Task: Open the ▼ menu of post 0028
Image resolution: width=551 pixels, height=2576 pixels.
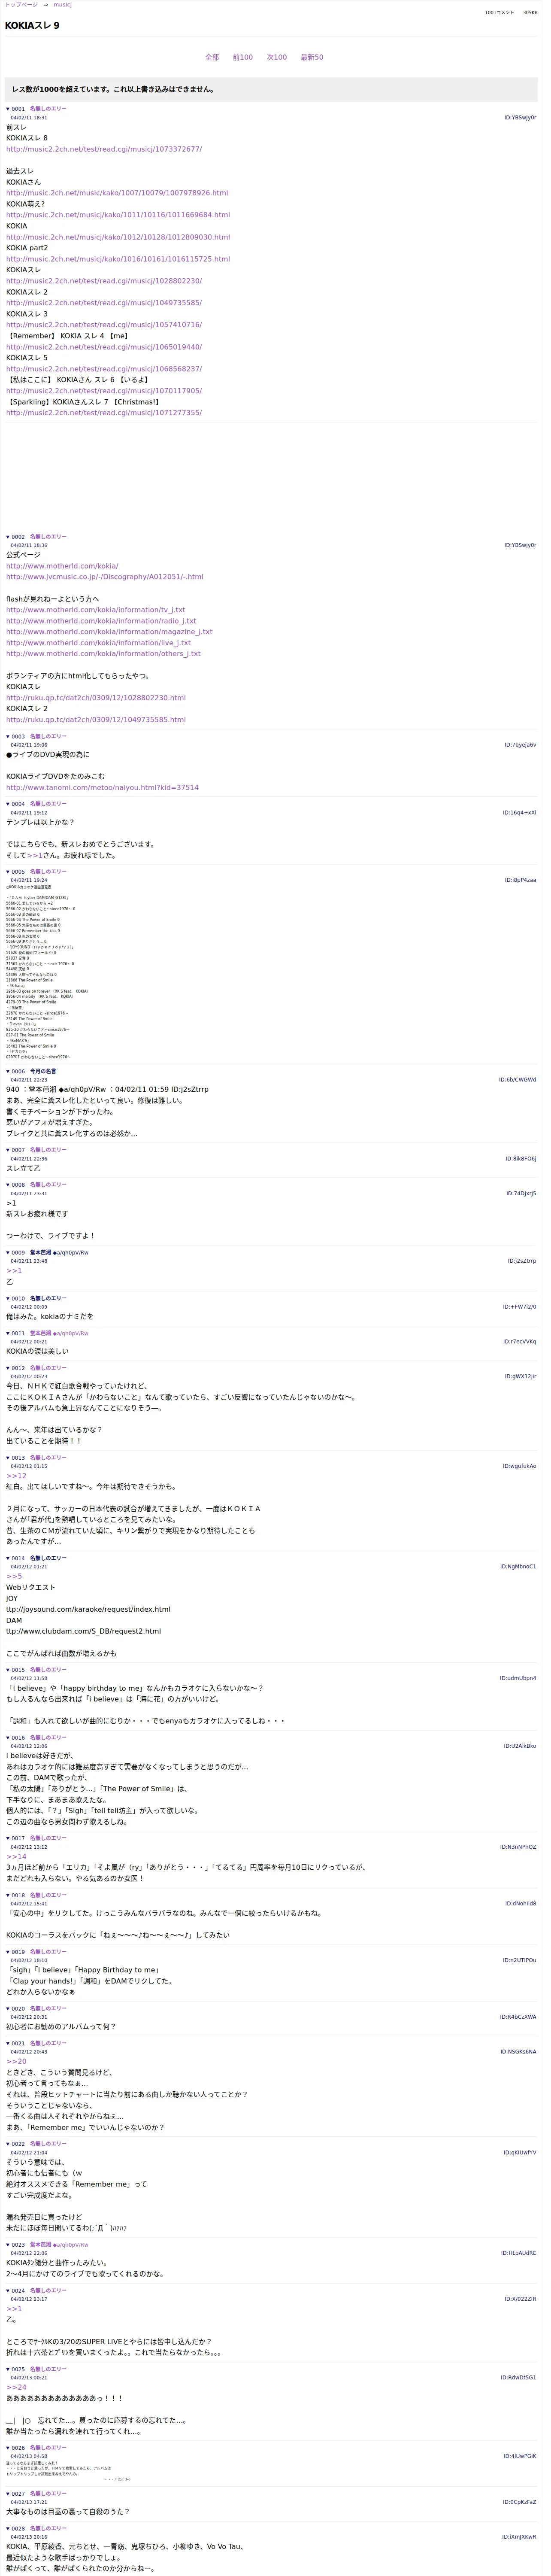Action: coord(8,2529)
